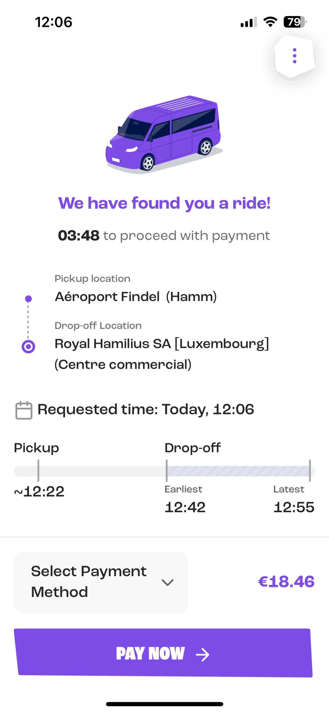
Task: Select the Aéroport Findel (Hamm) pickup location
Action: tap(136, 297)
